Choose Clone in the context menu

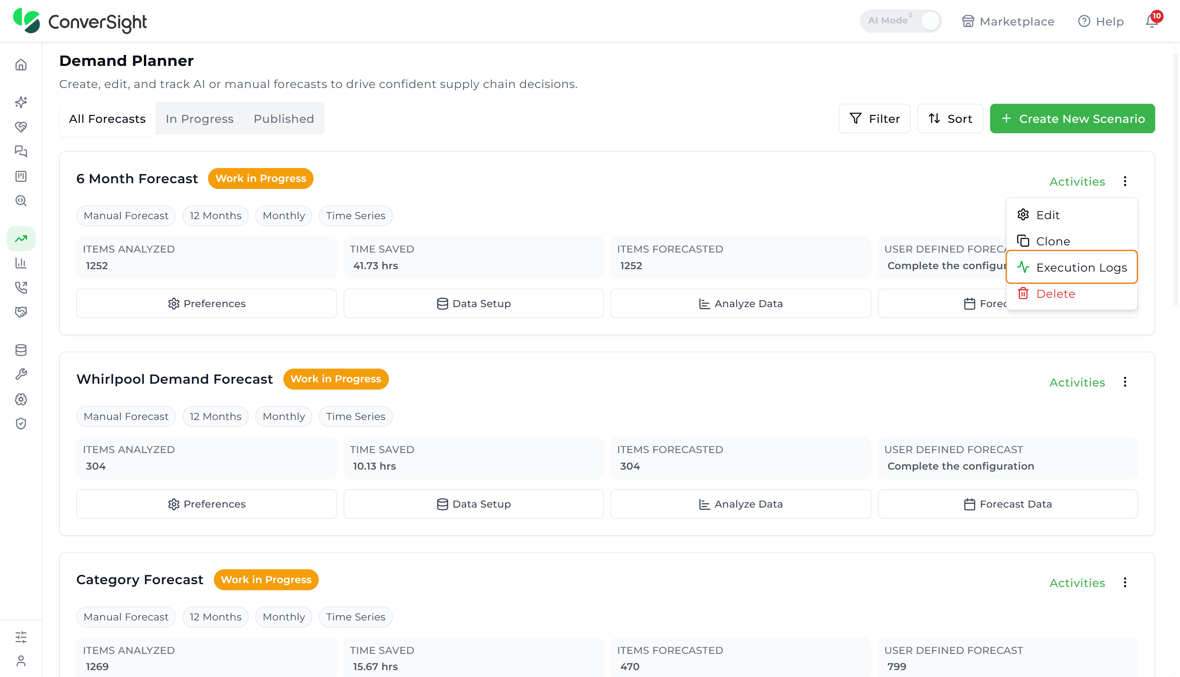[1072, 241]
